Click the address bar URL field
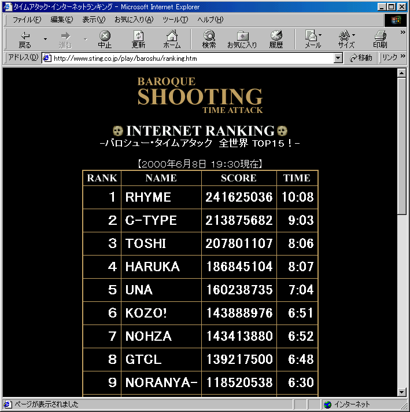The height and width of the screenshot is (412, 410). (193, 58)
